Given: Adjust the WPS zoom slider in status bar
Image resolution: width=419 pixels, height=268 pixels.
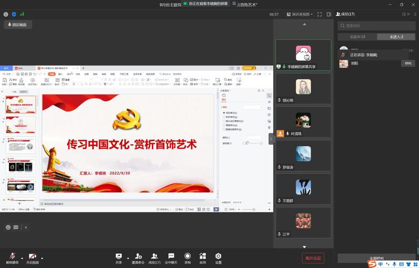Looking at the screenshot, I should tap(254, 209).
